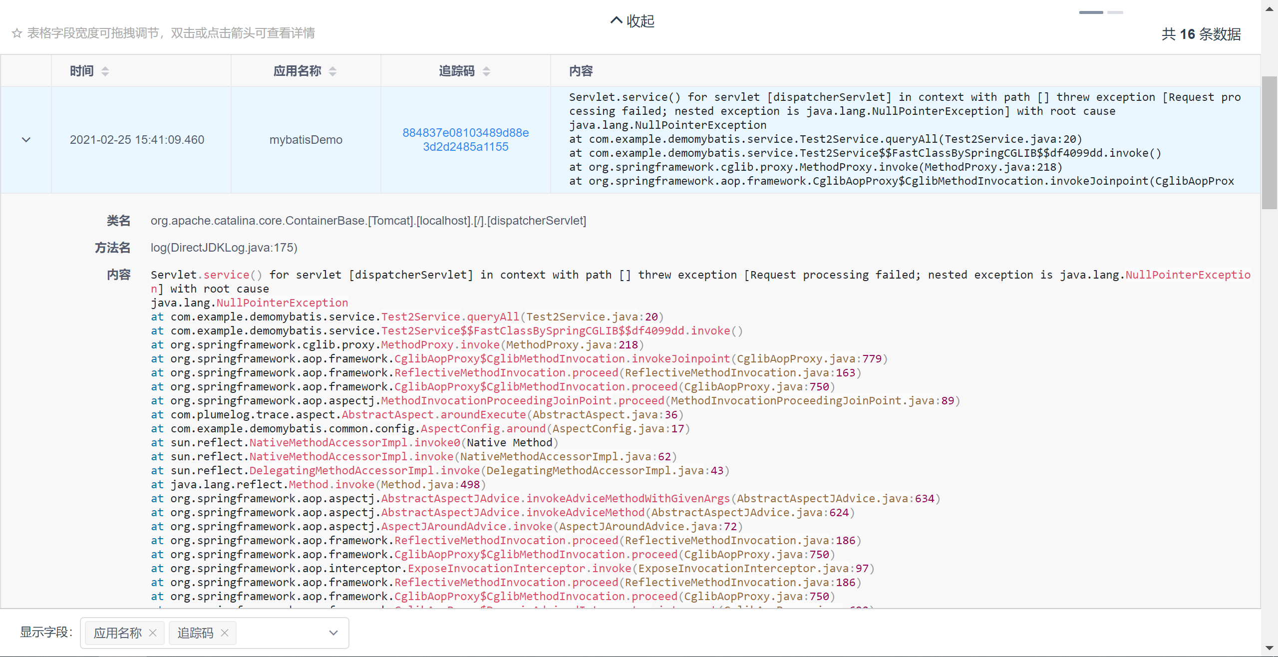Click the 类名 field label
This screenshot has height=657, width=1278.
coord(118,221)
